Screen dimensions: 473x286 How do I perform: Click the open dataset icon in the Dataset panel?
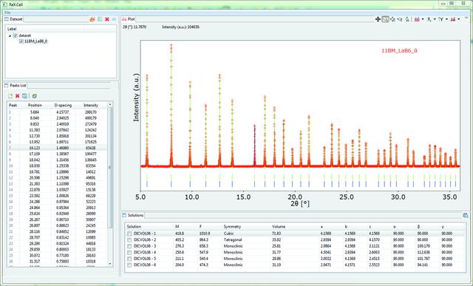pos(92,19)
